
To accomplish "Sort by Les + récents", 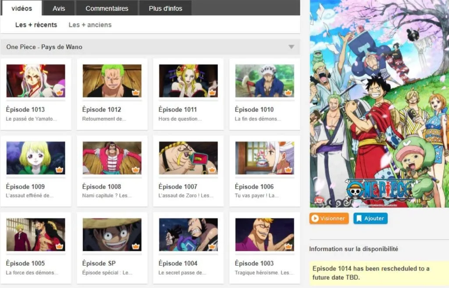I will tap(36, 25).
